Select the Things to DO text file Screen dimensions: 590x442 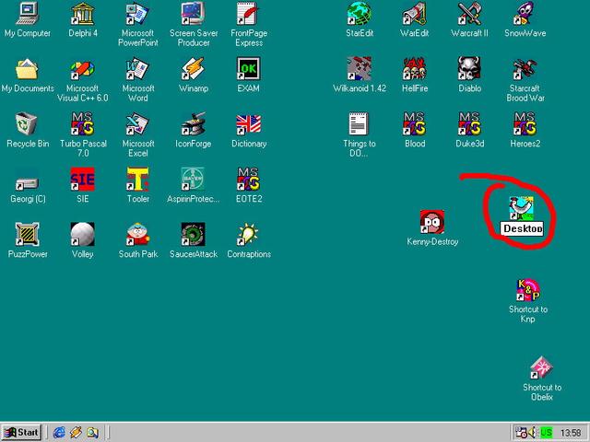pos(359,123)
